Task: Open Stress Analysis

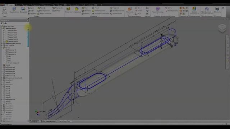Action: [x=194, y=10]
